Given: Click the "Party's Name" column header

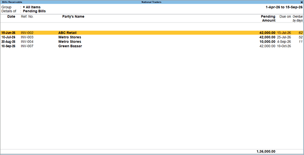Looking at the screenshot, I should (x=73, y=17).
